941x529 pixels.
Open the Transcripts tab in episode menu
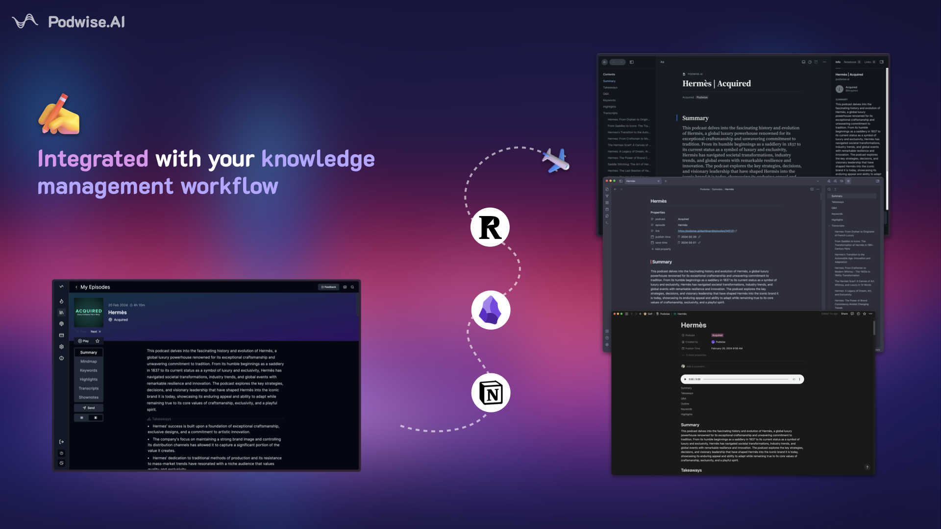(89, 388)
